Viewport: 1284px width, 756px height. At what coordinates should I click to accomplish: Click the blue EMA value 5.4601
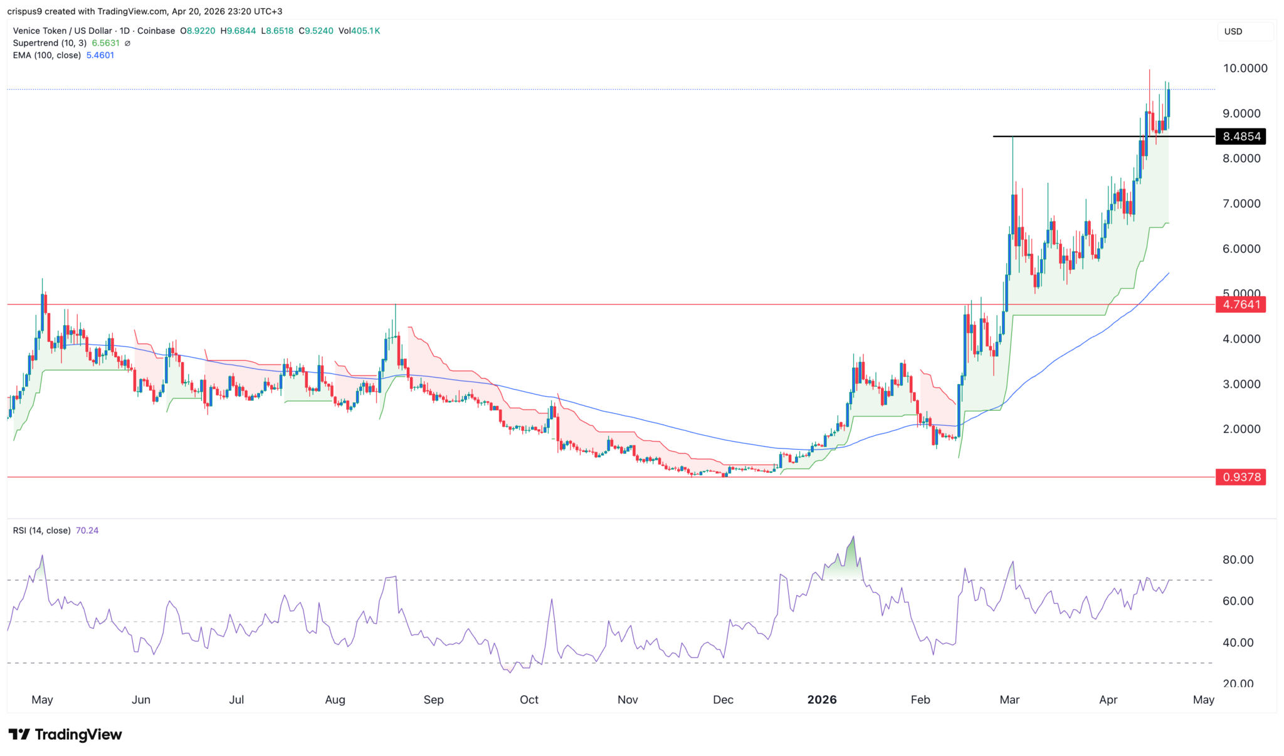point(100,55)
